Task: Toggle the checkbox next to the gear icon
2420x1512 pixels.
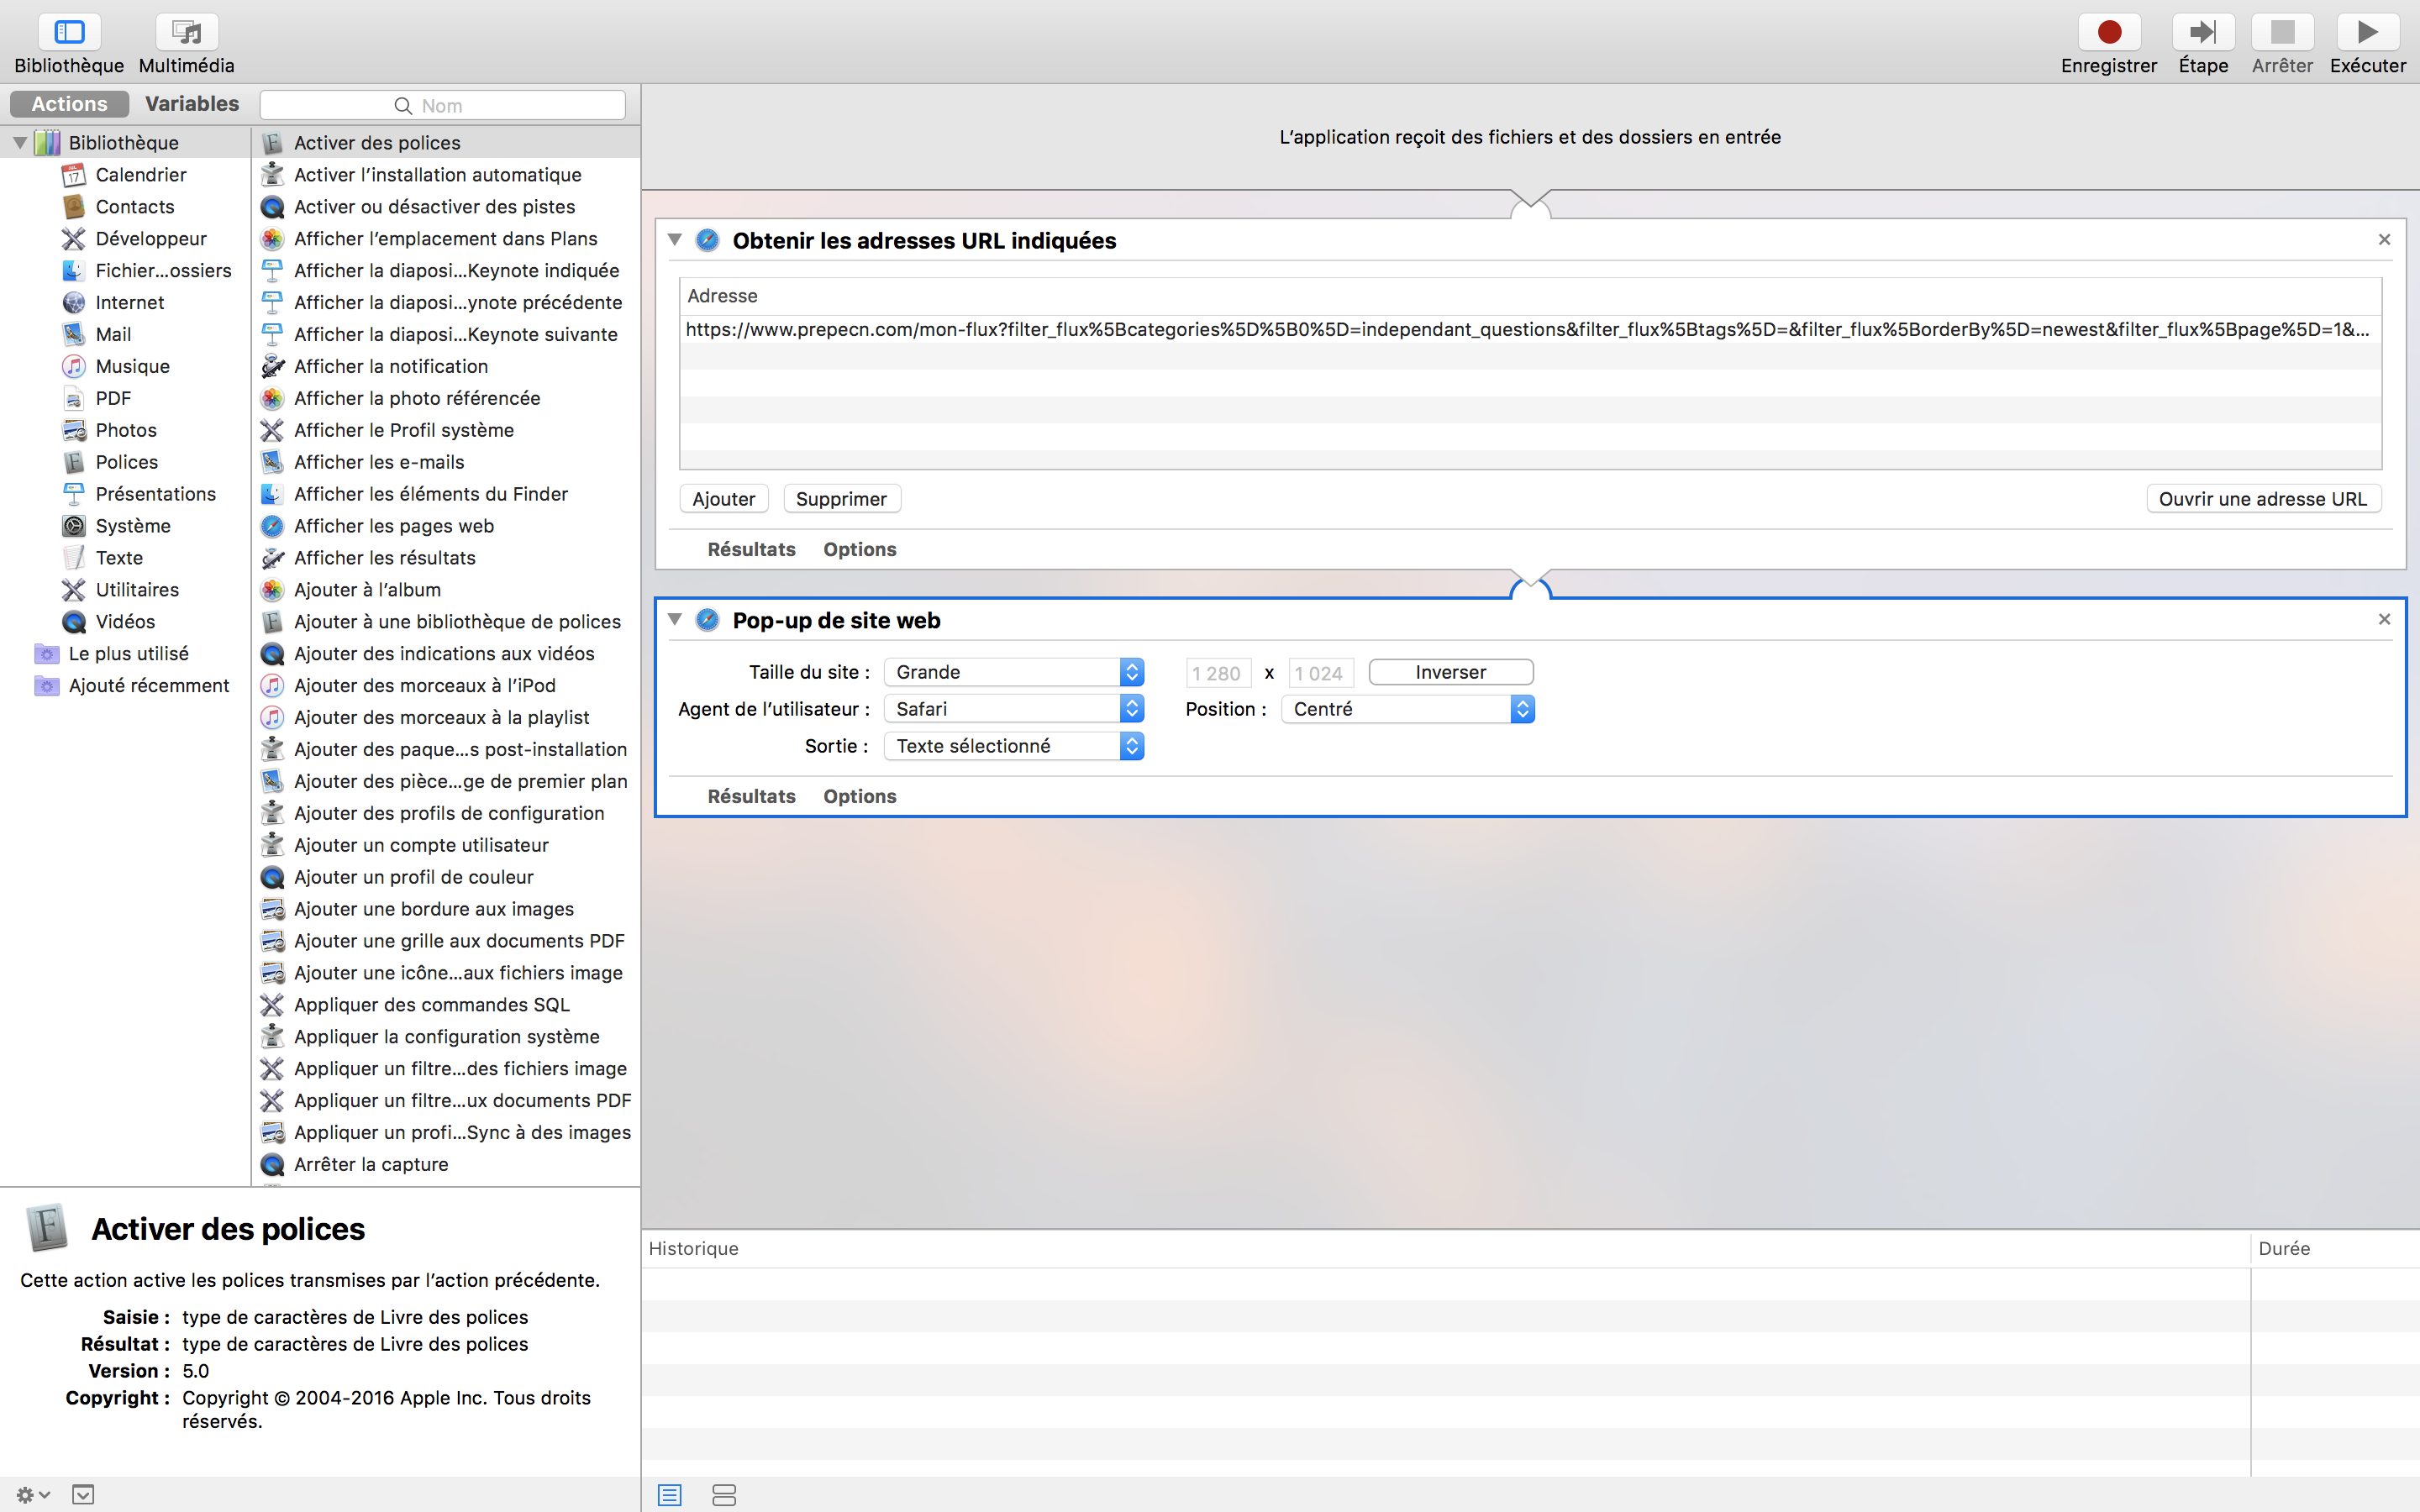Action: [x=83, y=1494]
